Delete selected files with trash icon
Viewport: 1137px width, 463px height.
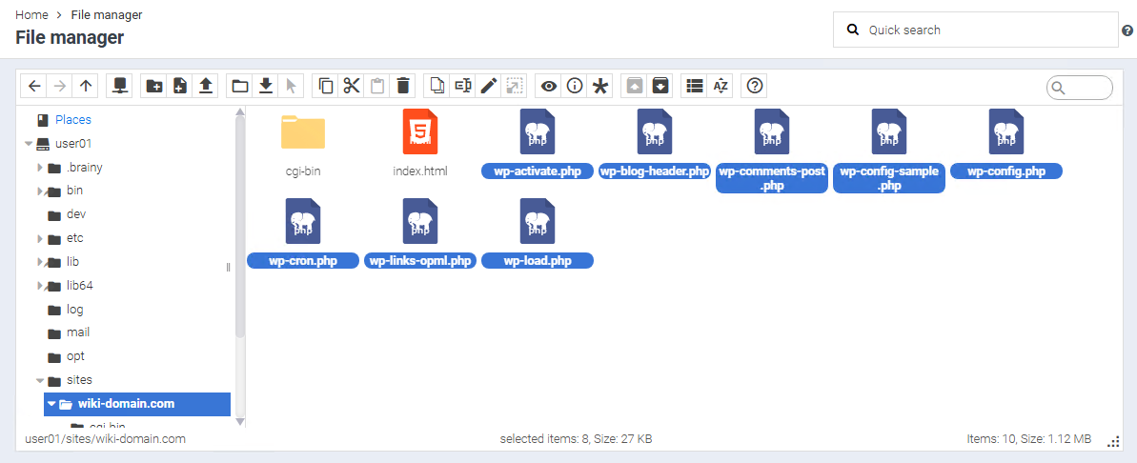coord(404,87)
